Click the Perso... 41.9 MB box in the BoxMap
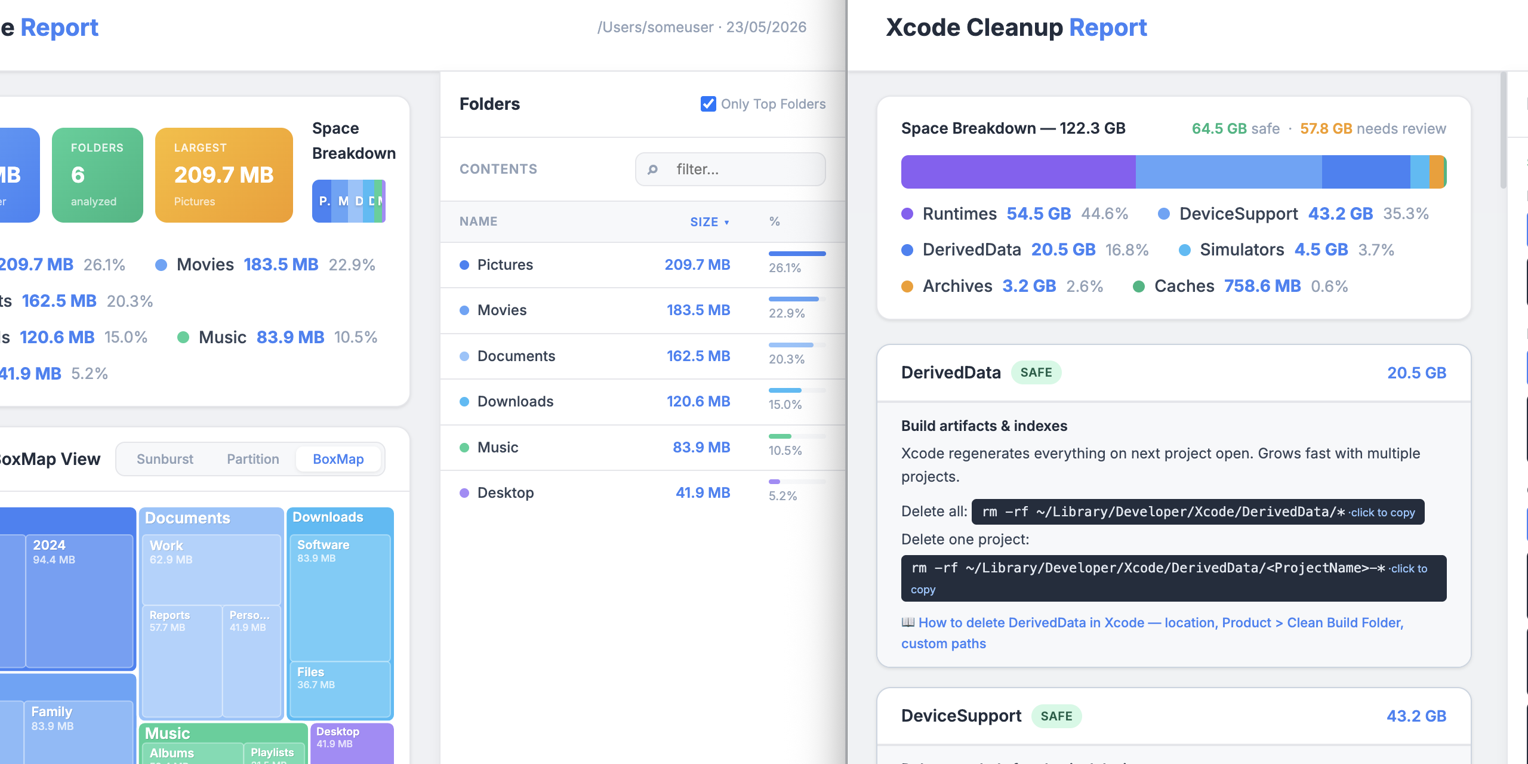The width and height of the screenshot is (1528, 764). point(251,661)
